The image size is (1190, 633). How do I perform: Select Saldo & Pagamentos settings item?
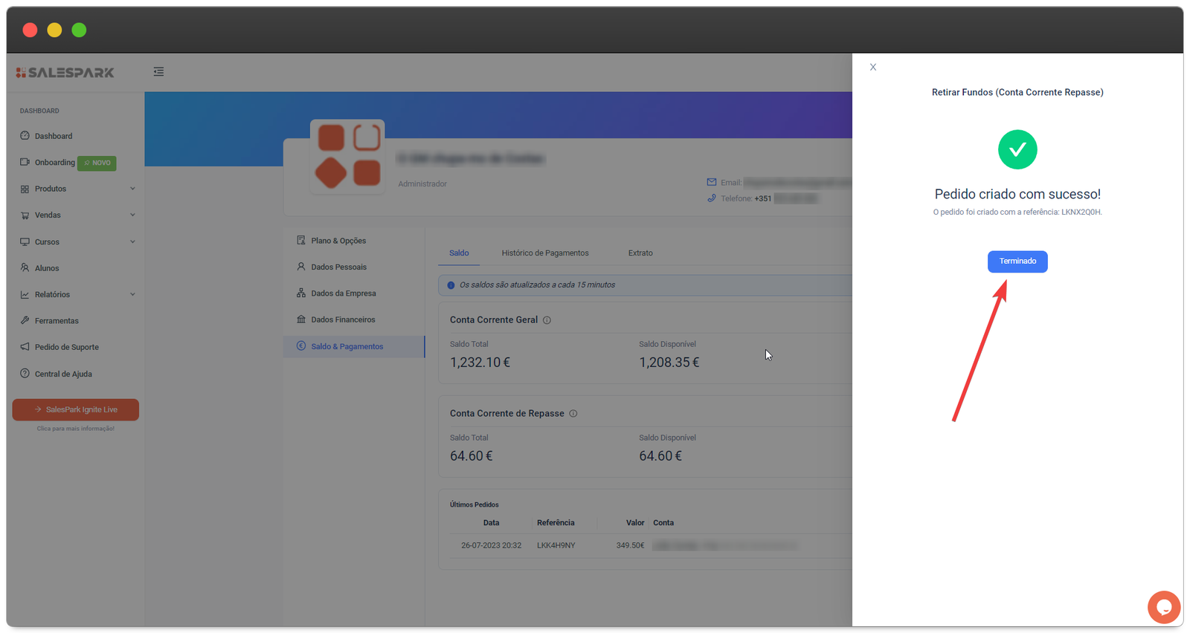click(354, 346)
